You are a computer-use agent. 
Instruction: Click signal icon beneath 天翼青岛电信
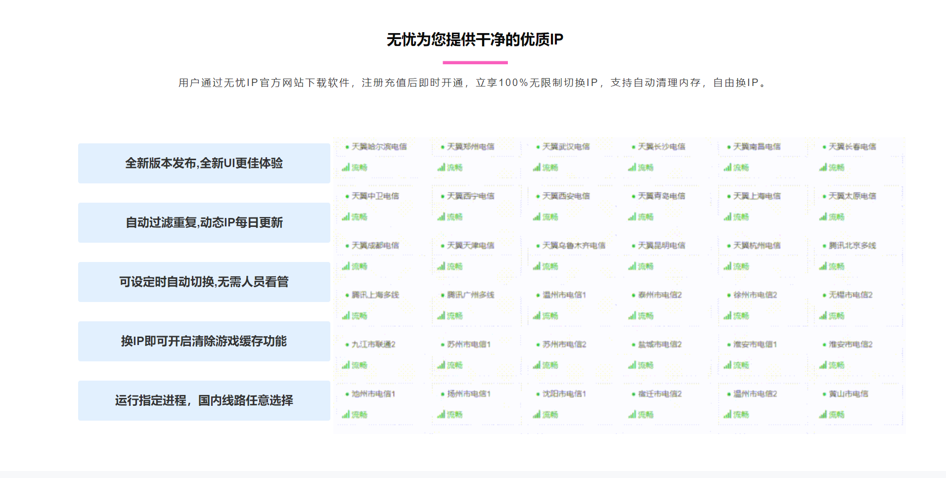click(632, 217)
